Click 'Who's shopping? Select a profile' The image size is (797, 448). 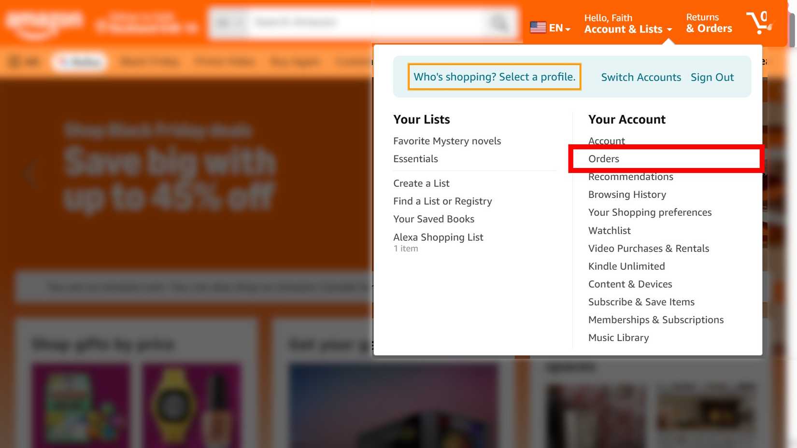click(494, 77)
